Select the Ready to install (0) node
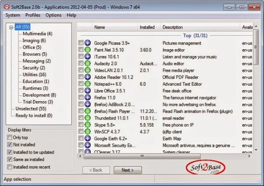This screenshot has height=186, width=264. 34,116
